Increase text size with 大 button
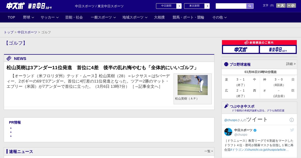This screenshot has width=301, height=158. coord(281,6)
